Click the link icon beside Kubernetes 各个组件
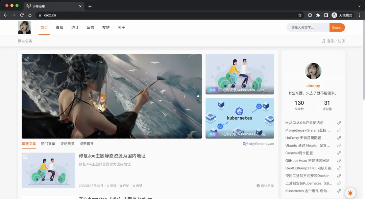 pos(339,191)
